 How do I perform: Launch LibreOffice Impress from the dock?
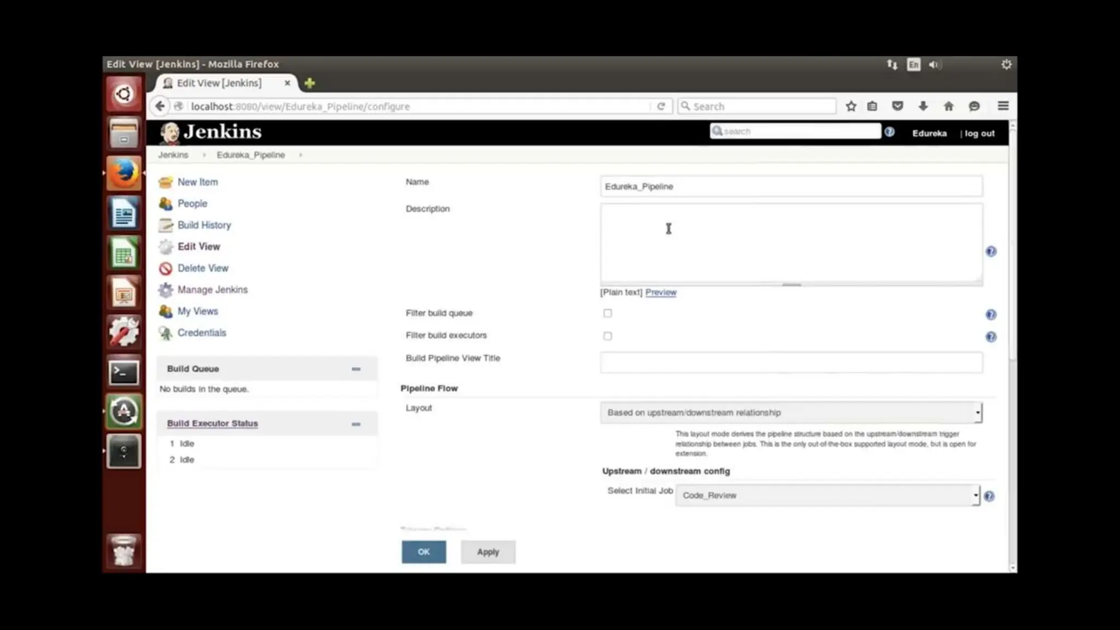(124, 293)
